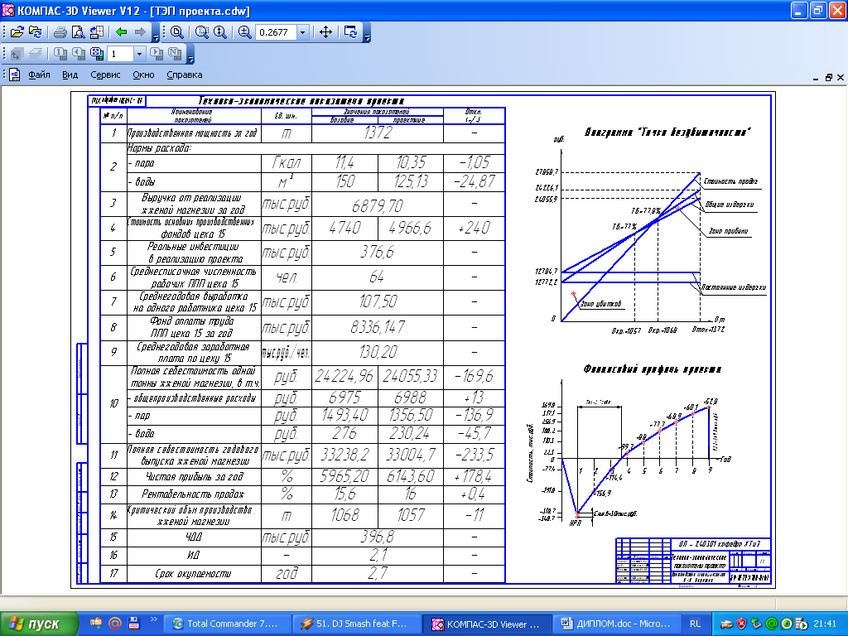
Task: Click the Refresh view icon
Action: click(x=350, y=32)
